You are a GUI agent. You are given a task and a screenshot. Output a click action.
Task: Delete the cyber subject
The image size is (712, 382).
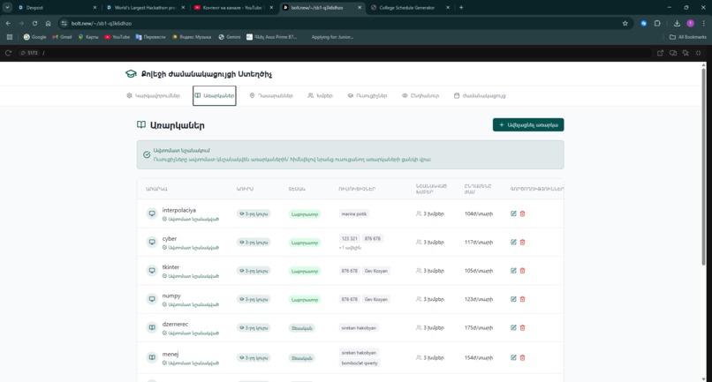click(522, 243)
